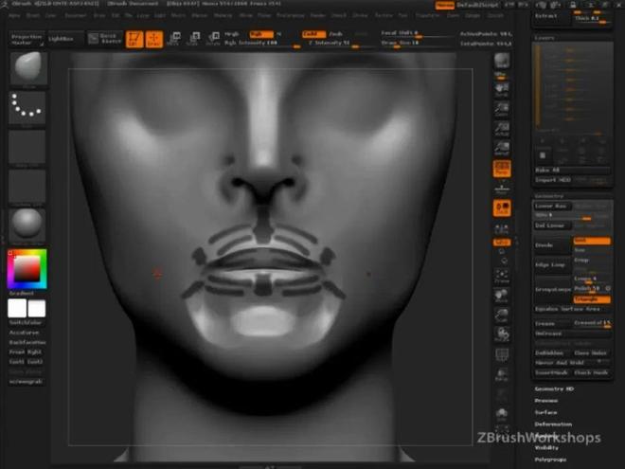
Task: Toggle XYZ rotation mode
Action: [502, 243]
